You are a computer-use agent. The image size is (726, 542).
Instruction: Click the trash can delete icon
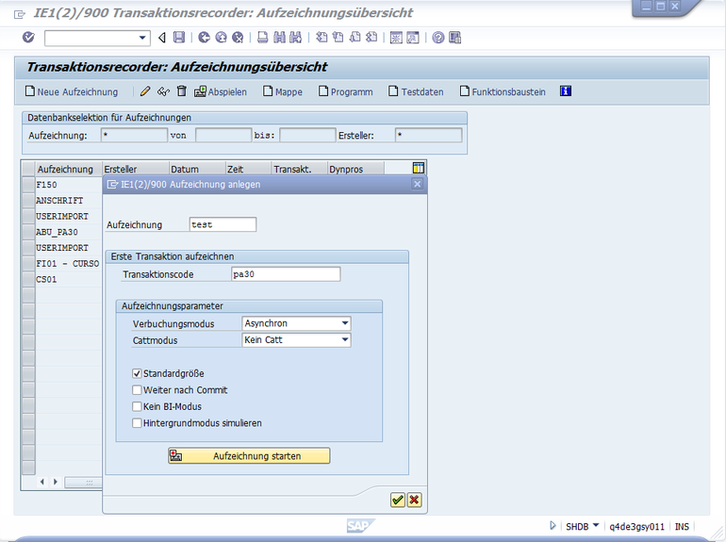tap(182, 91)
